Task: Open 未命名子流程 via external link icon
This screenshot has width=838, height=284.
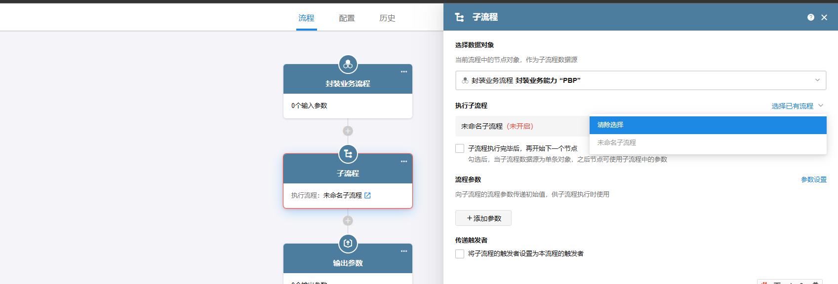Action: (x=367, y=196)
